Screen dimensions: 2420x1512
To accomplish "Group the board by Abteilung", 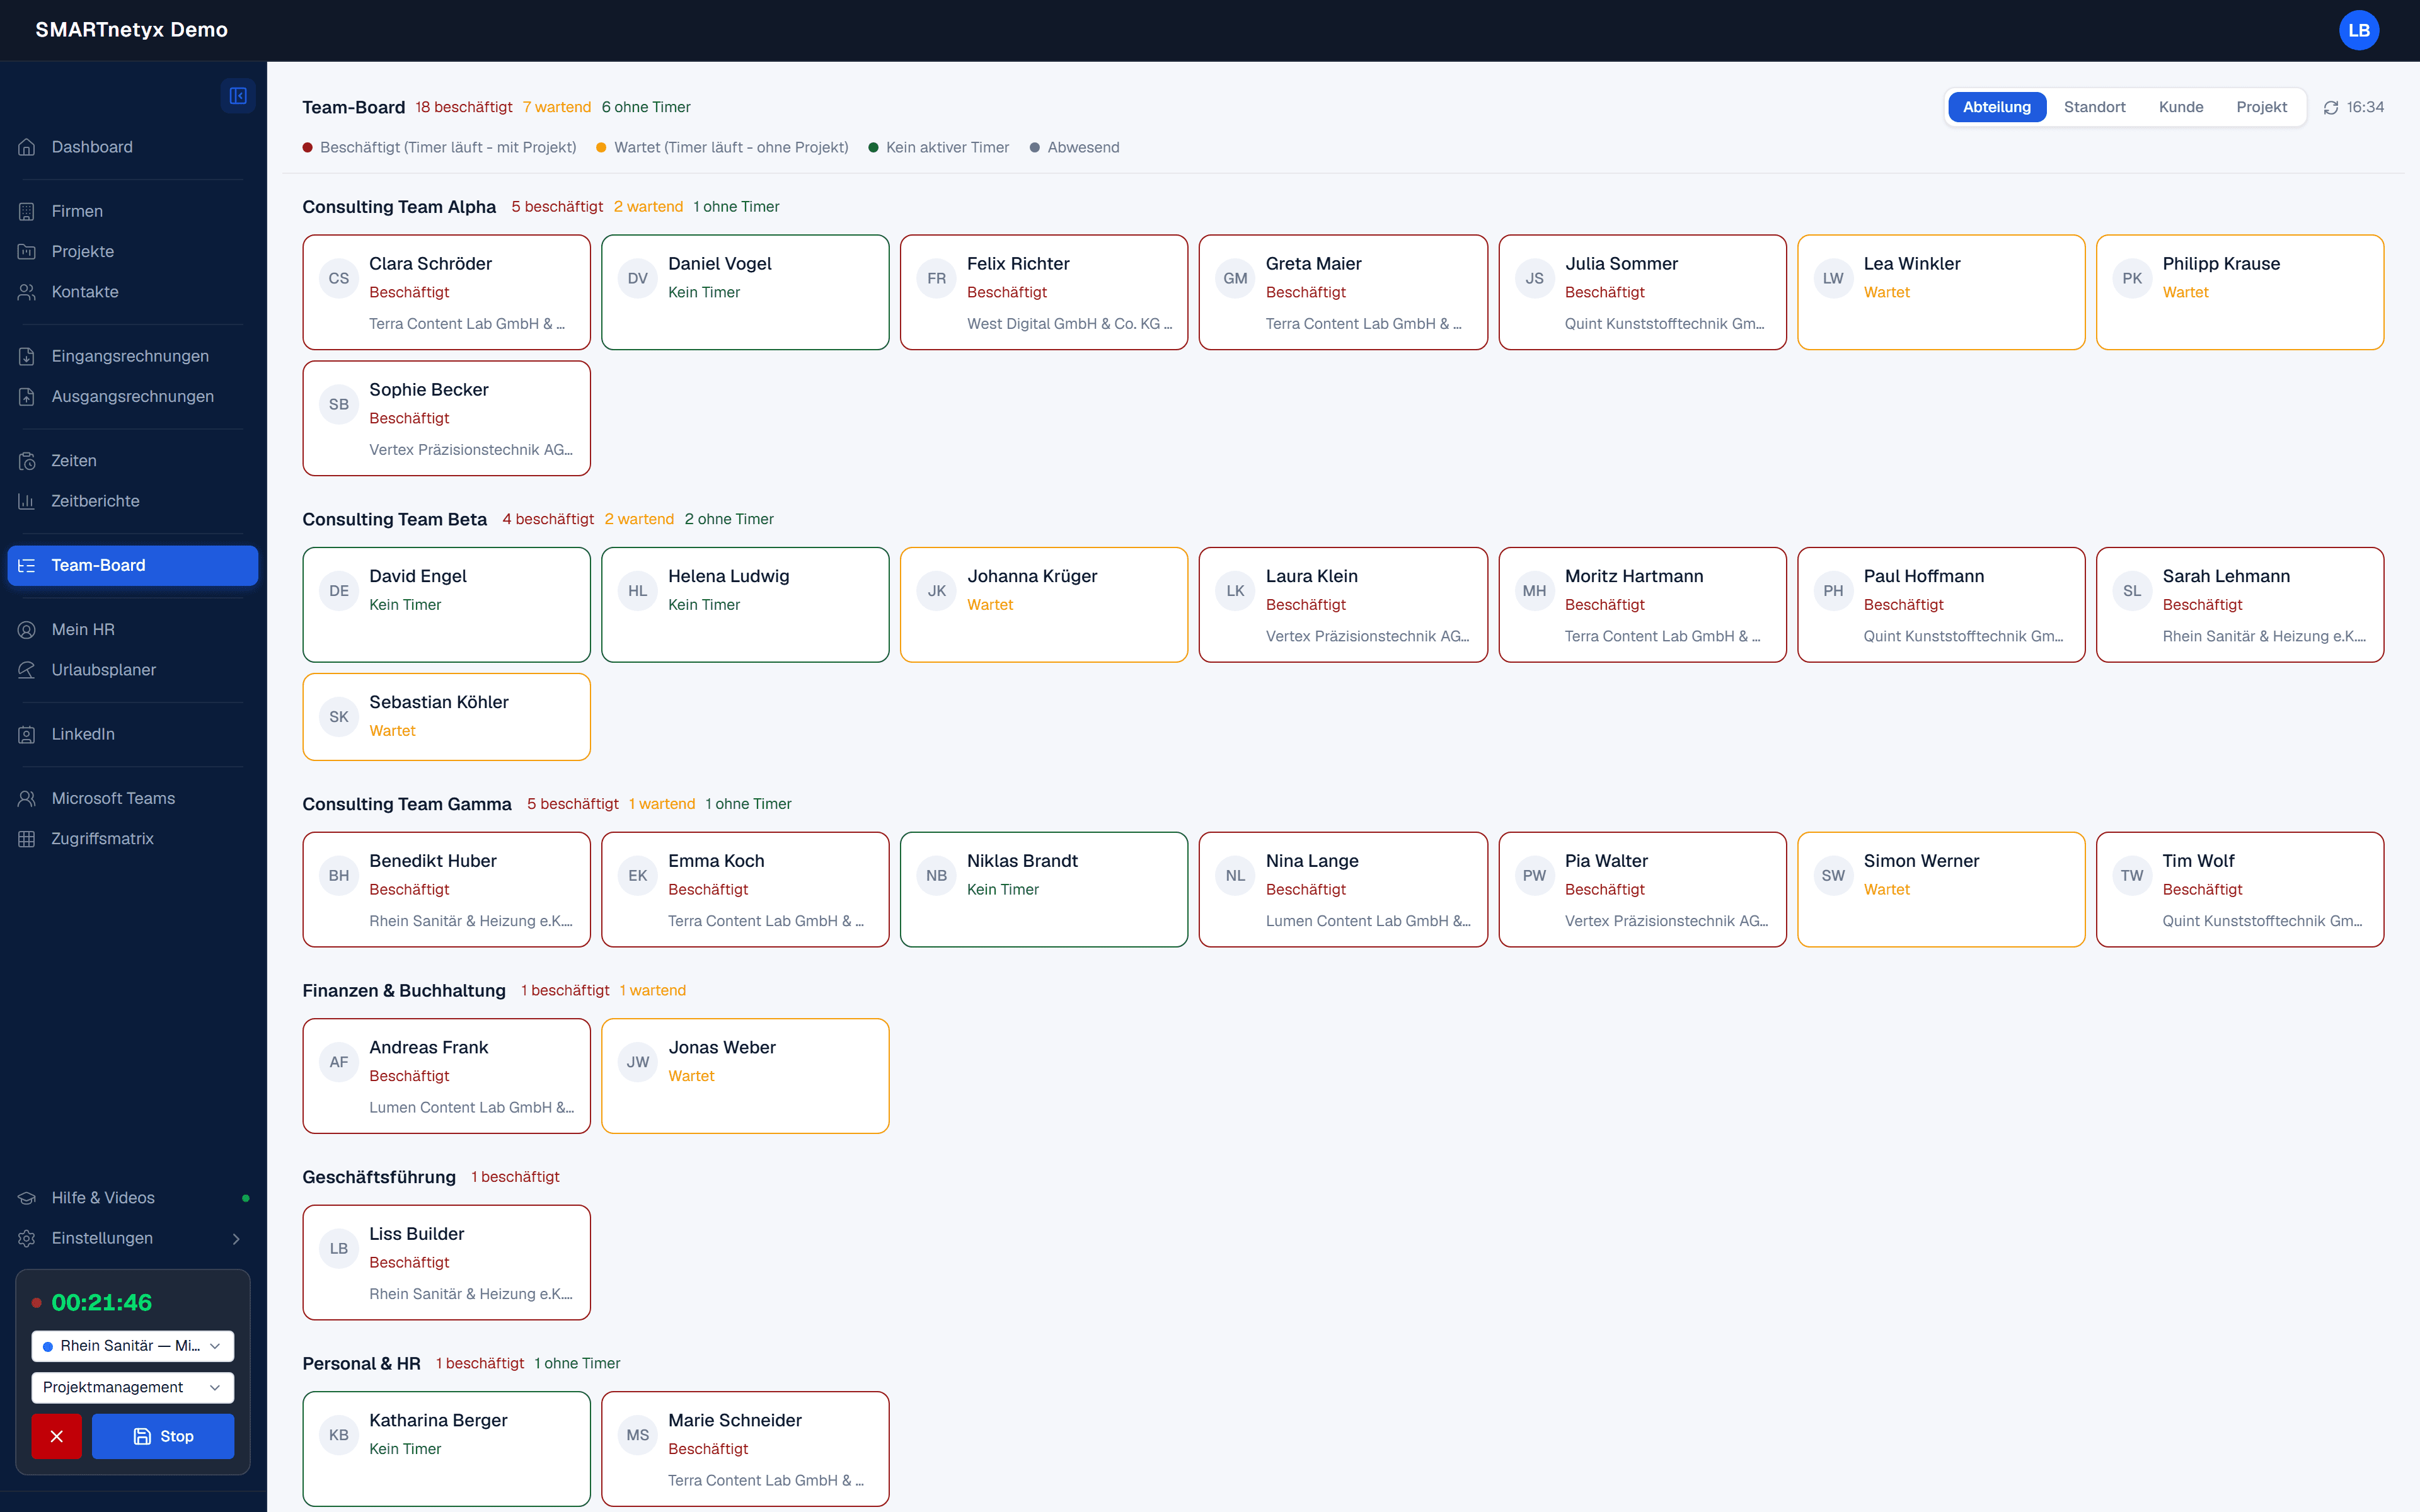I will coord(1997,107).
